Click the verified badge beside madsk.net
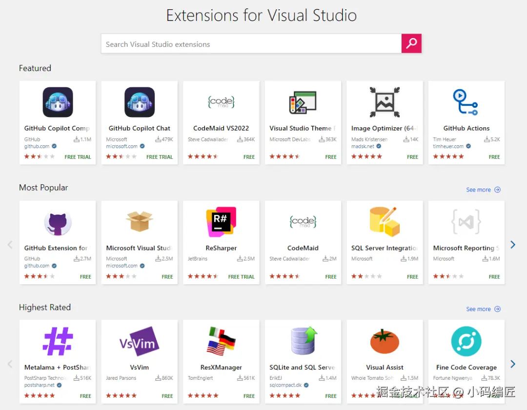This screenshot has width=527, height=410. 379,146
